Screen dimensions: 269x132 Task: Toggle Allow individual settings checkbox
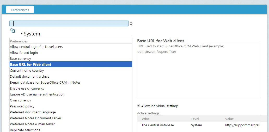point(139,106)
